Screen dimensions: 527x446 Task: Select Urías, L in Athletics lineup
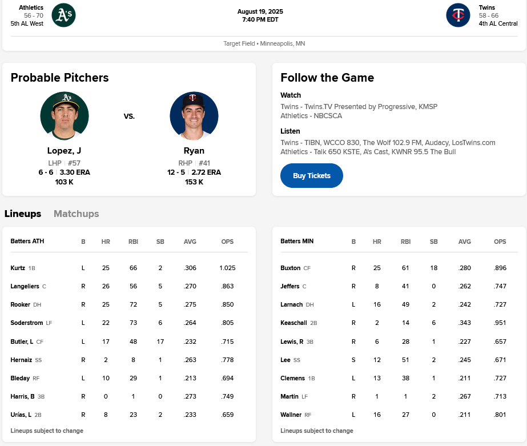click(21, 415)
